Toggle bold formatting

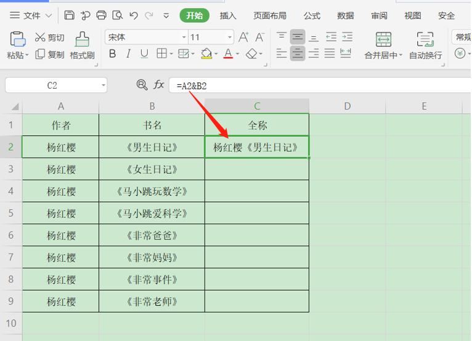point(113,54)
